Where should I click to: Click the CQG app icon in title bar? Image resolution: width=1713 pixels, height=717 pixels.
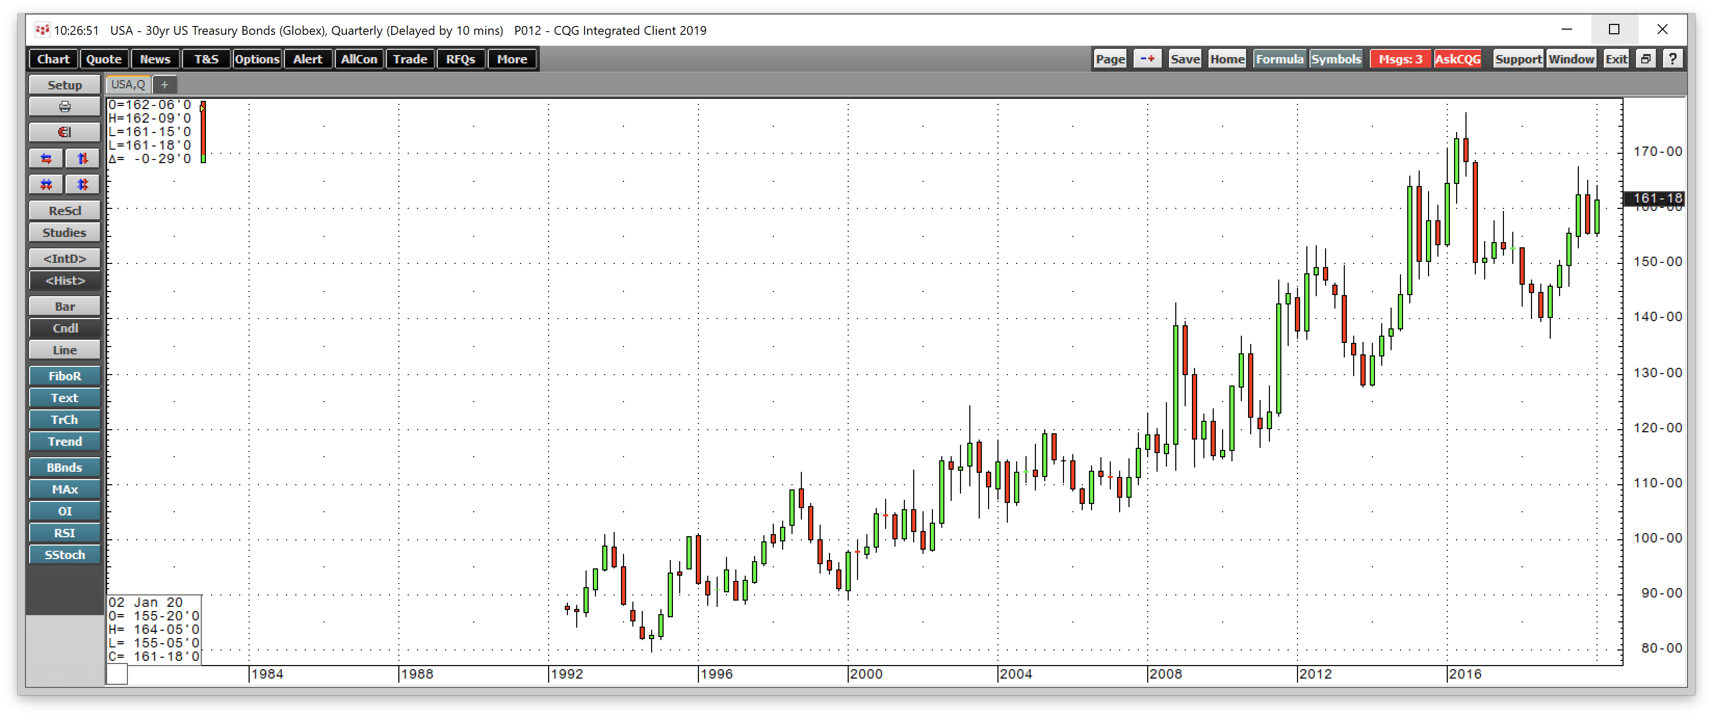pyautogui.click(x=42, y=30)
